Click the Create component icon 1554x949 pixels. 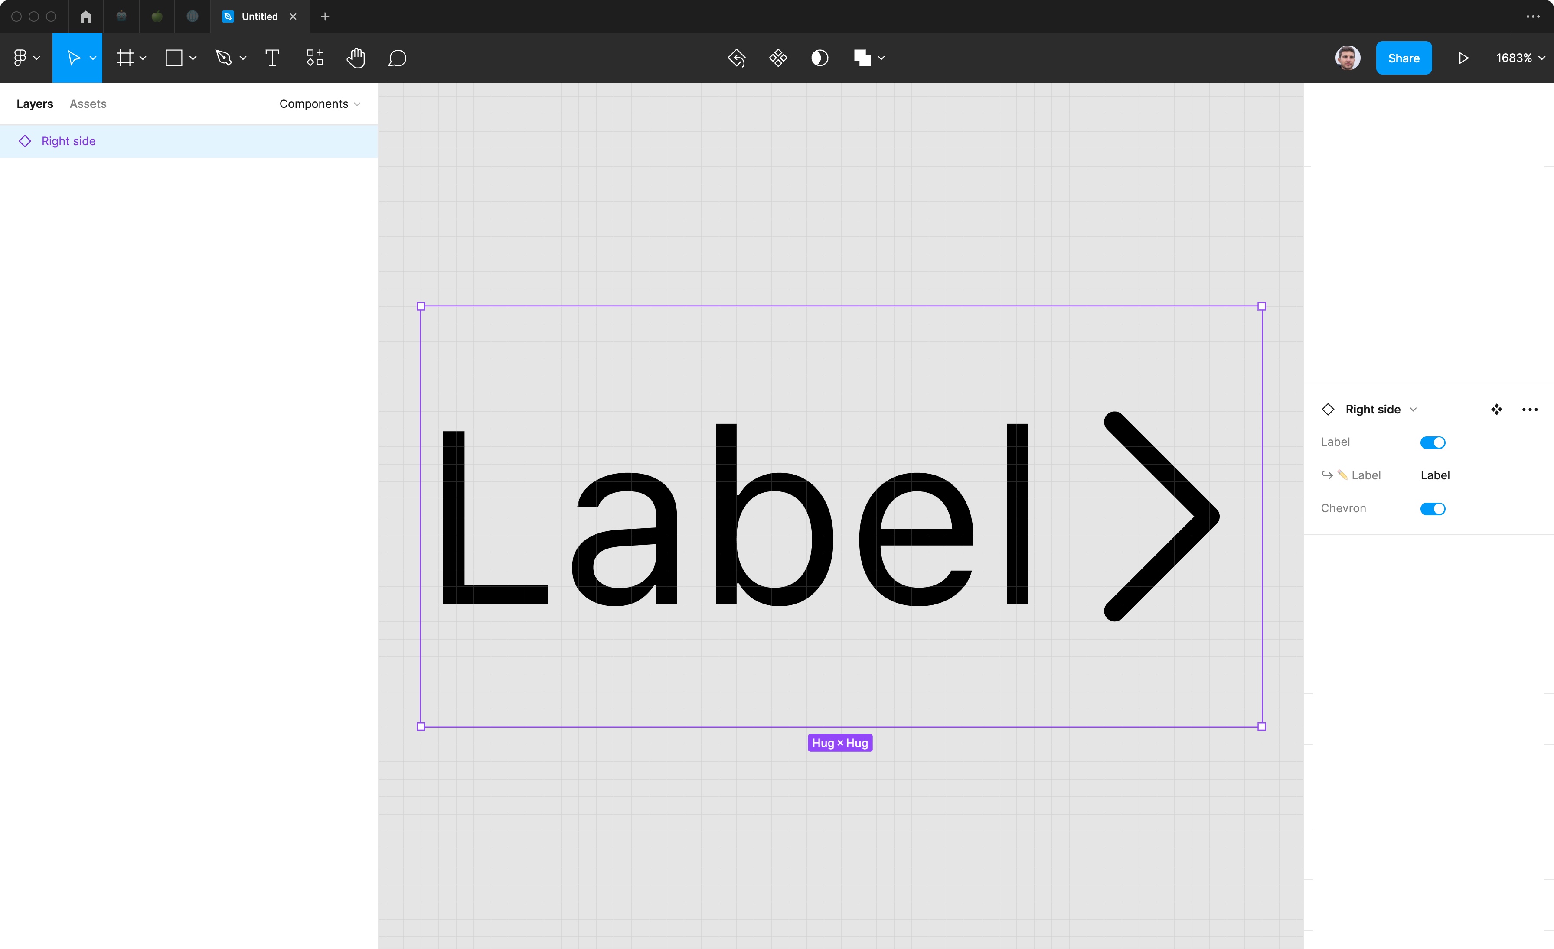[x=777, y=58]
